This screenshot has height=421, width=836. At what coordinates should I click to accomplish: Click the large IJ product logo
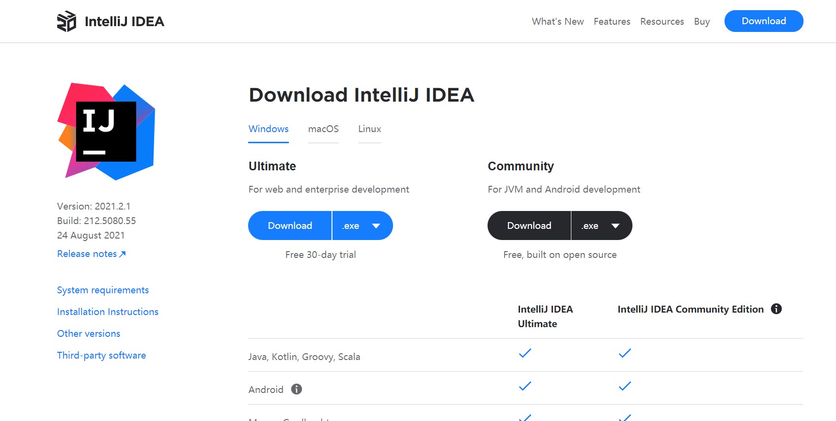pyautogui.click(x=107, y=132)
